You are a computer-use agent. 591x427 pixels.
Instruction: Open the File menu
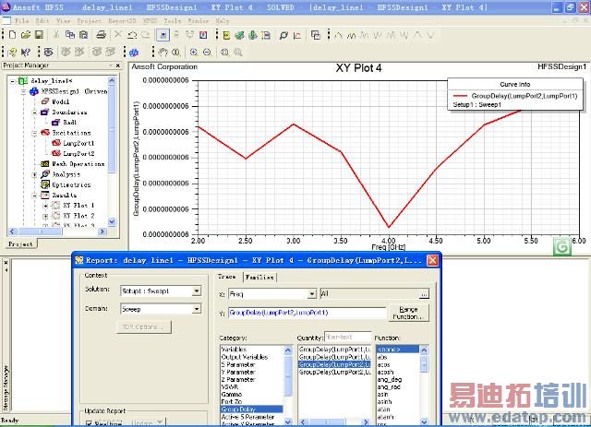(x=21, y=21)
